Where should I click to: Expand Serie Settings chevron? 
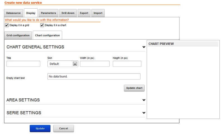tap(144, 113)
